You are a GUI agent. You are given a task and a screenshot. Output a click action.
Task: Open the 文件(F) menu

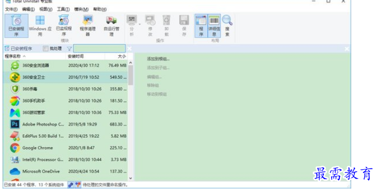pyautogui.click(x=11, y=9)
